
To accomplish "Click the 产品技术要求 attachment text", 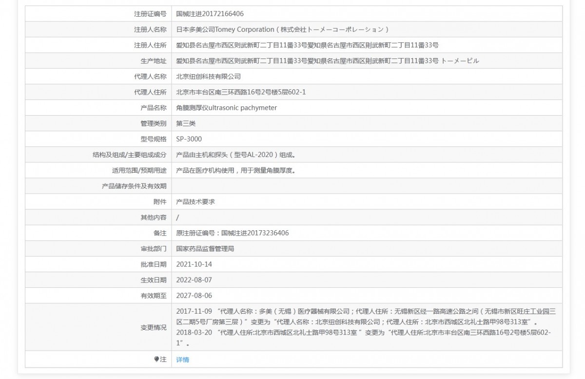I will tap(195, 202).
